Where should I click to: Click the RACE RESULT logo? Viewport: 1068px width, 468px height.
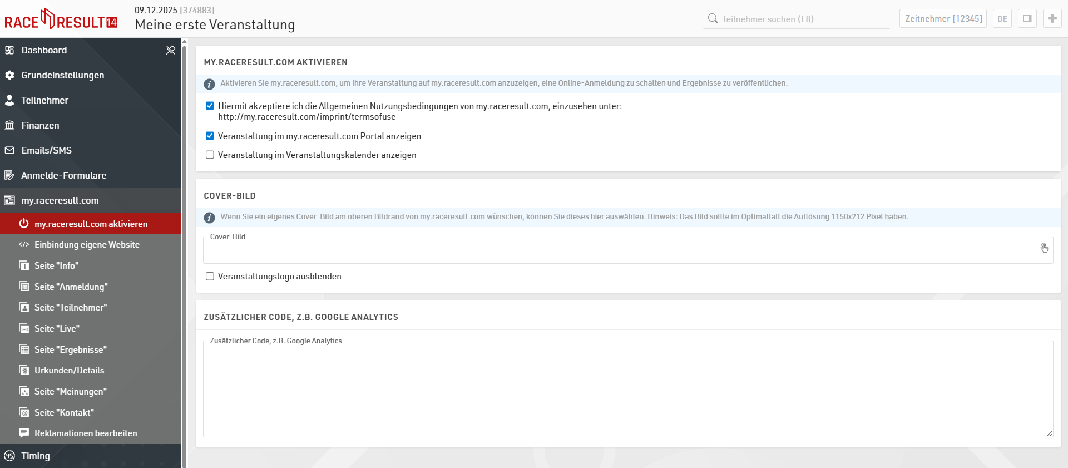pos(61,20)
